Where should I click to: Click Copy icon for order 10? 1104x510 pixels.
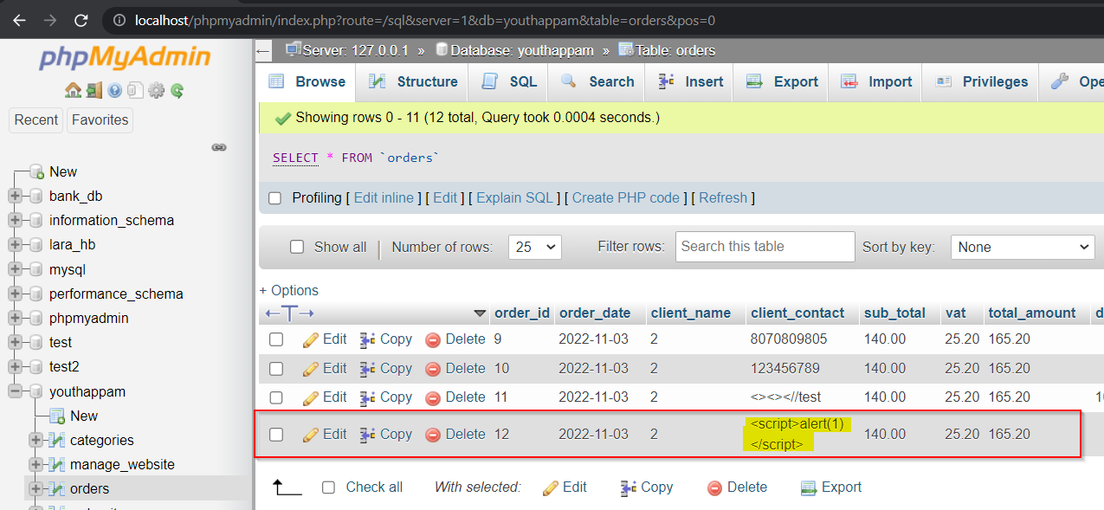coord(367,368)
